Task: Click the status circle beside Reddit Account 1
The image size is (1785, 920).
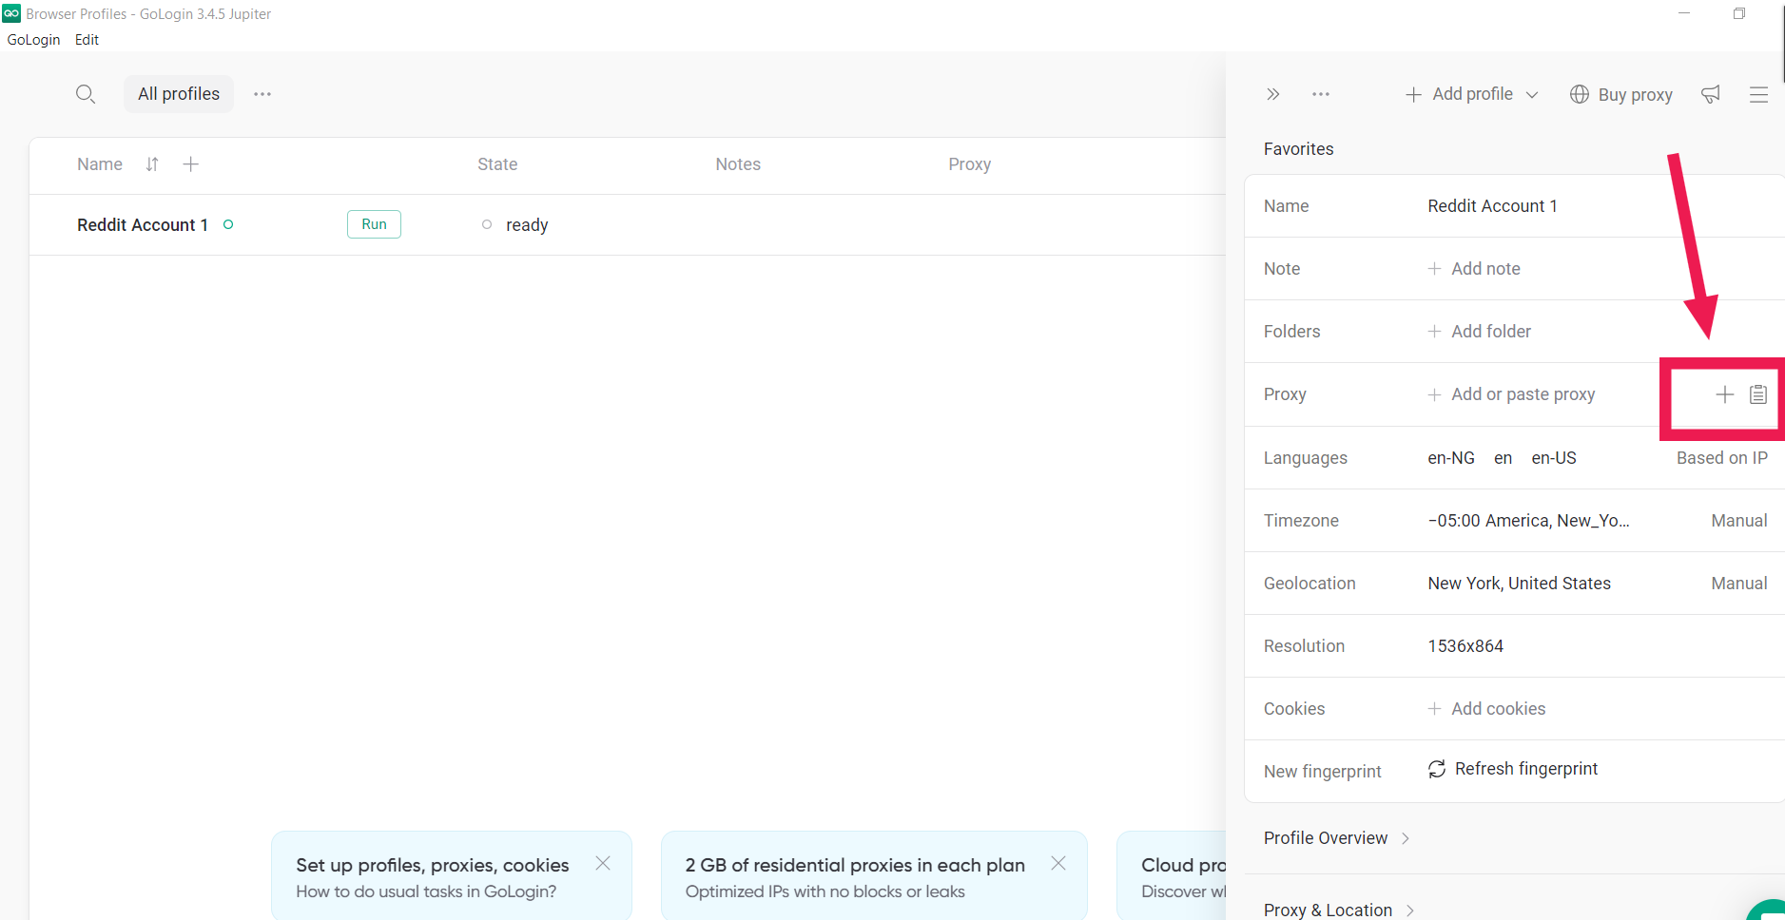Action: pos(228,224)
